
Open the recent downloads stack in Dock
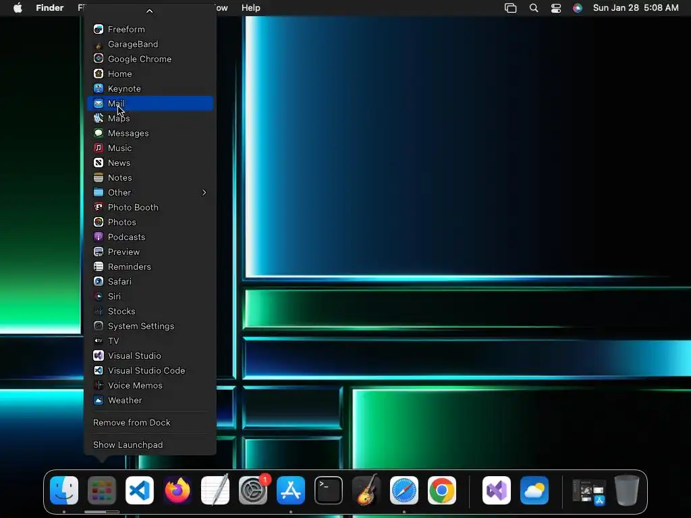[x=588, y=491]
